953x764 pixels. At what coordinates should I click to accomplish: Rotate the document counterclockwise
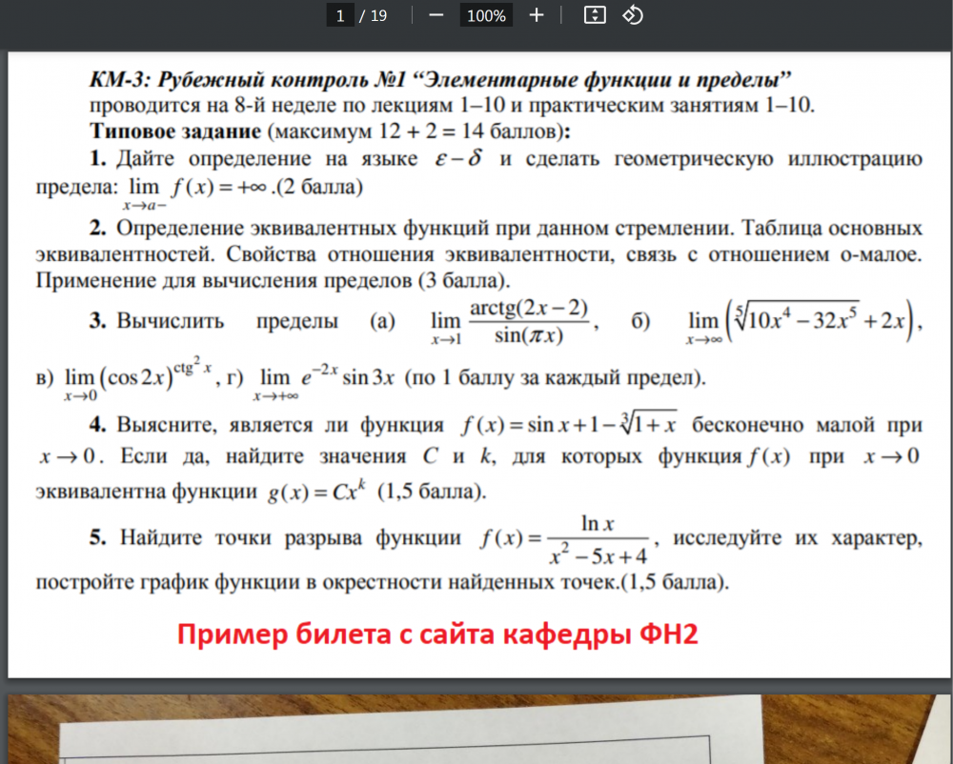[633, 15]
